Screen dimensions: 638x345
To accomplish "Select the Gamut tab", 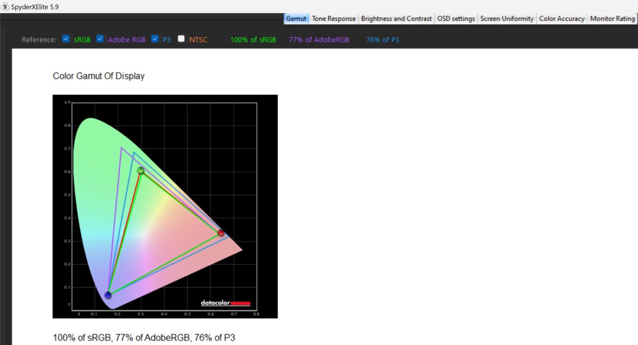I will tap(296, 19).
